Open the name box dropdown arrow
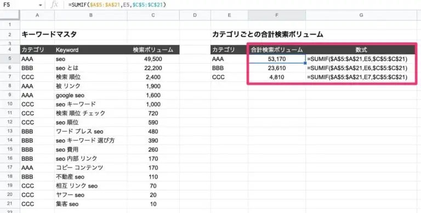Image resolution: width=421 pixels, height=213 pixels. click(x=40, y=5)
